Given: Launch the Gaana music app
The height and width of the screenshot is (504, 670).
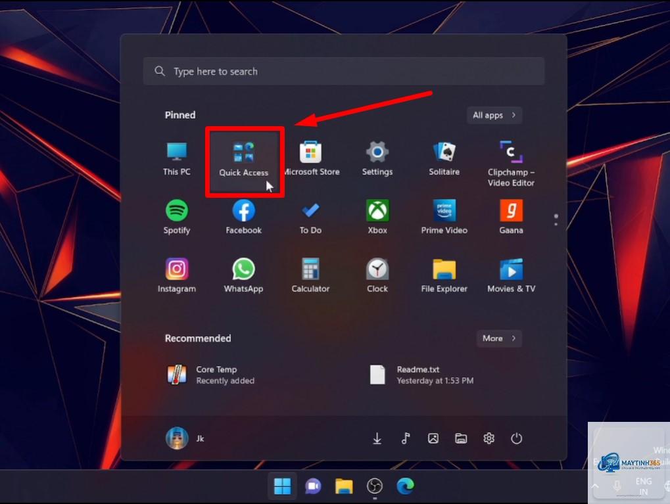Looking at the screenshot, I should (511, 218).
